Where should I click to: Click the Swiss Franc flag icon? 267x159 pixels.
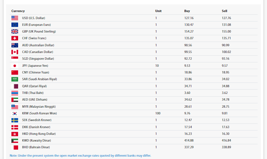15,38
